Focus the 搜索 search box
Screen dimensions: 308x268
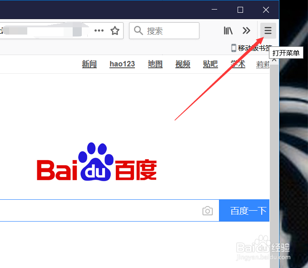point(164,30)
